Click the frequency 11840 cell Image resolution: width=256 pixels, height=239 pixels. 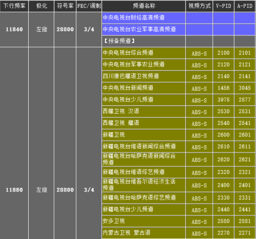tap(14, 29)
